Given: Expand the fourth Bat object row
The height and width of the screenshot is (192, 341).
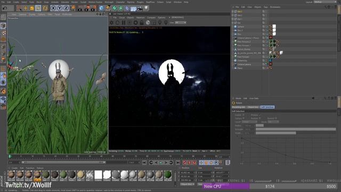Looking at the screenshot, I should pos(233,22).
